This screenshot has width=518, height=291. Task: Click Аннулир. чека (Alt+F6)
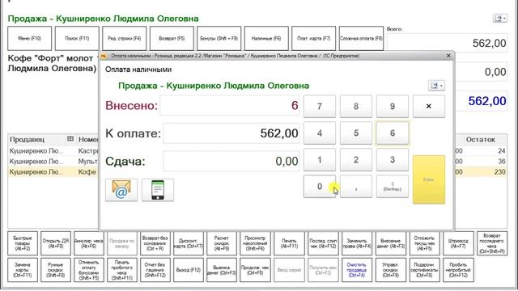click(89, 243)
